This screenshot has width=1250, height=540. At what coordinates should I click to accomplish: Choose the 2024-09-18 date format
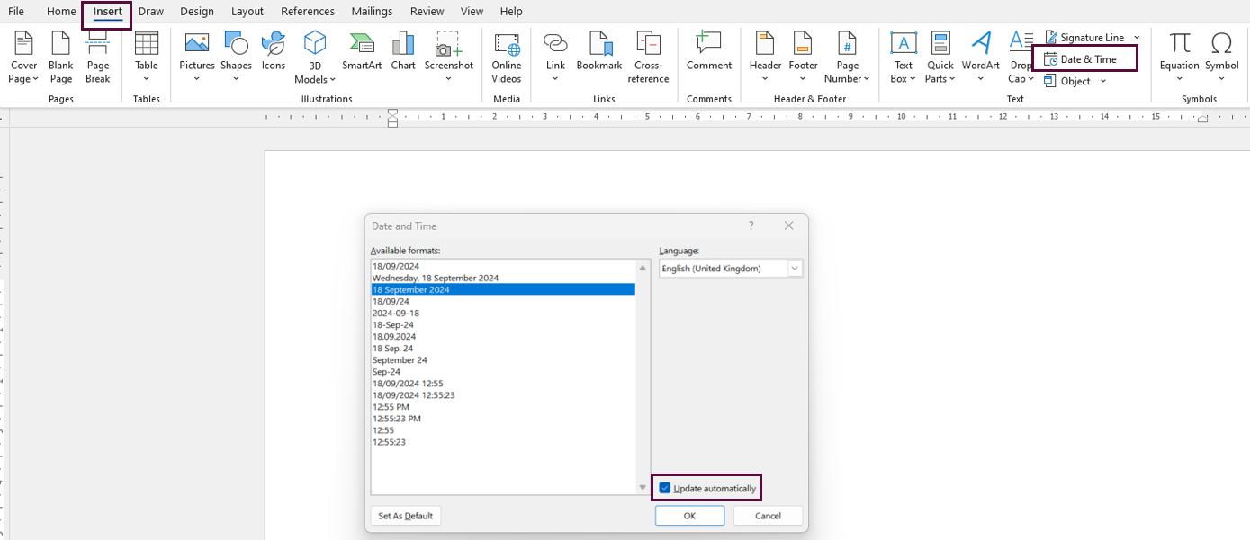pyautogui.click(x=396, y=314)
